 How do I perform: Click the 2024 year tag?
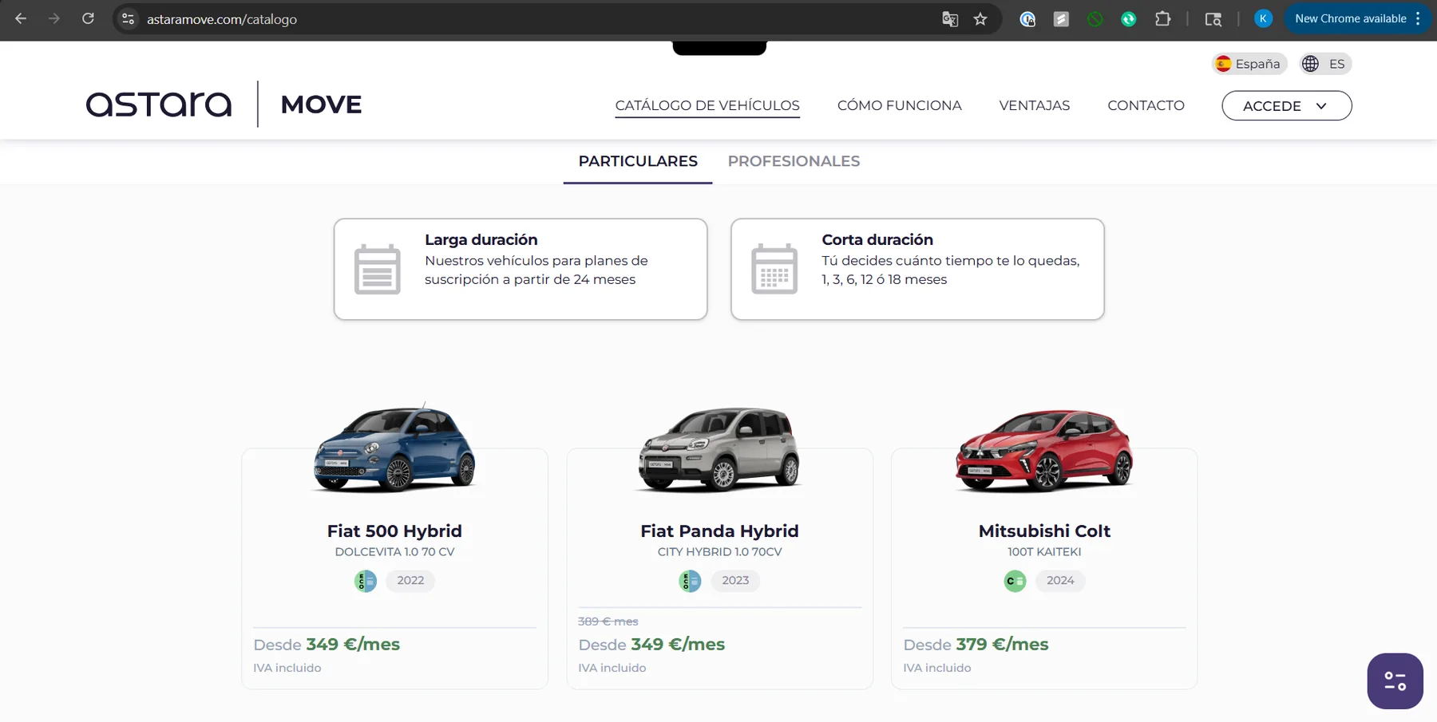pyautogui.click(x=1060, y=581)
